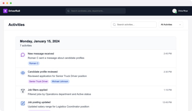Select the Michael Johnson tag

click(60, 81)
